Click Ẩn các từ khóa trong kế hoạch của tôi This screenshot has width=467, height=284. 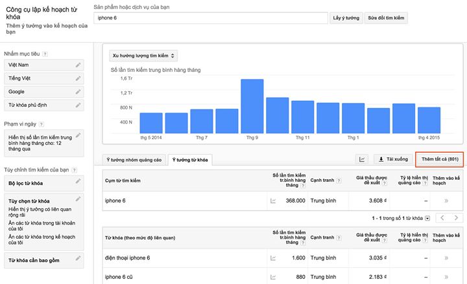coord(42,239)
